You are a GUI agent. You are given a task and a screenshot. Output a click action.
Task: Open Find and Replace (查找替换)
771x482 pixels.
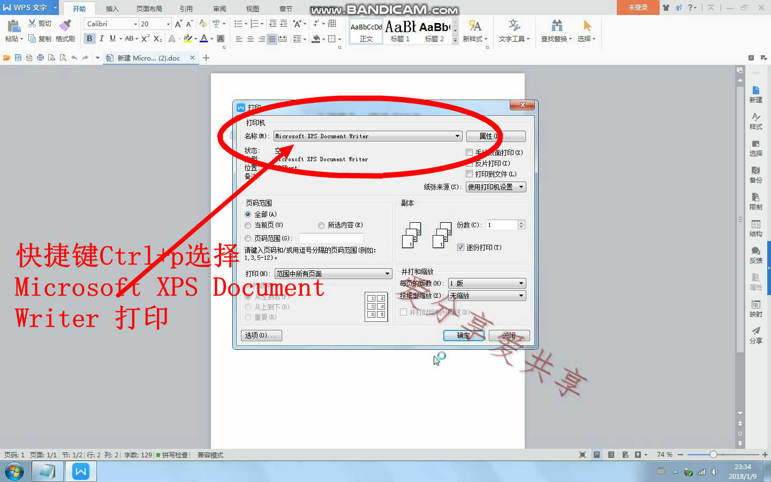[x=556, y=31]
